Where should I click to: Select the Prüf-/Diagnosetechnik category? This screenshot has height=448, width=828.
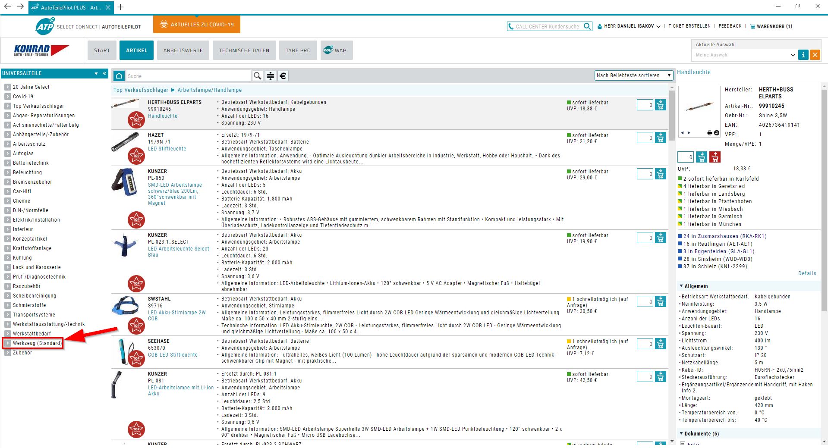click(x=39, y=277)
